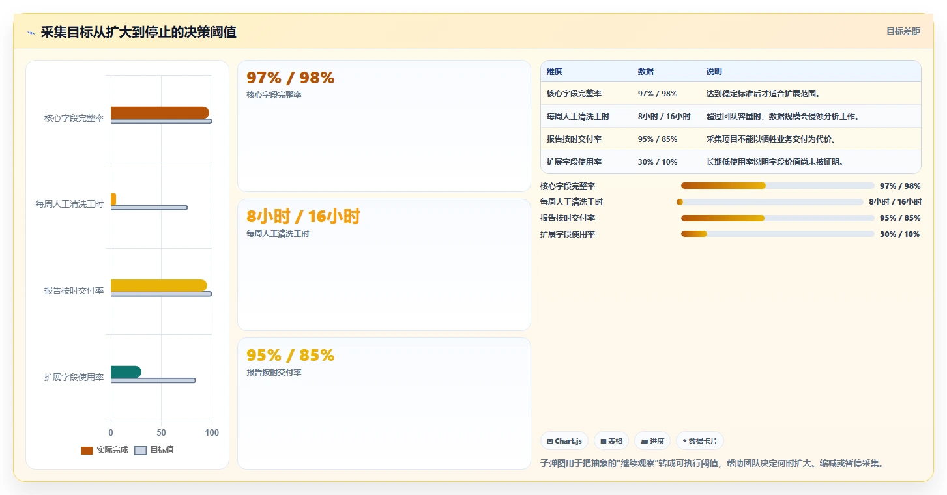Viewport: 947px width, 495px height.
Task: Click the yellow 报告按时交付率 actual bar in chart
Action: click(x=159, y=285)
